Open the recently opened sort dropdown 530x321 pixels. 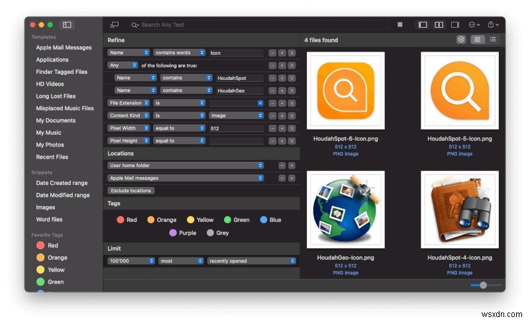click(x=252, y=261)
